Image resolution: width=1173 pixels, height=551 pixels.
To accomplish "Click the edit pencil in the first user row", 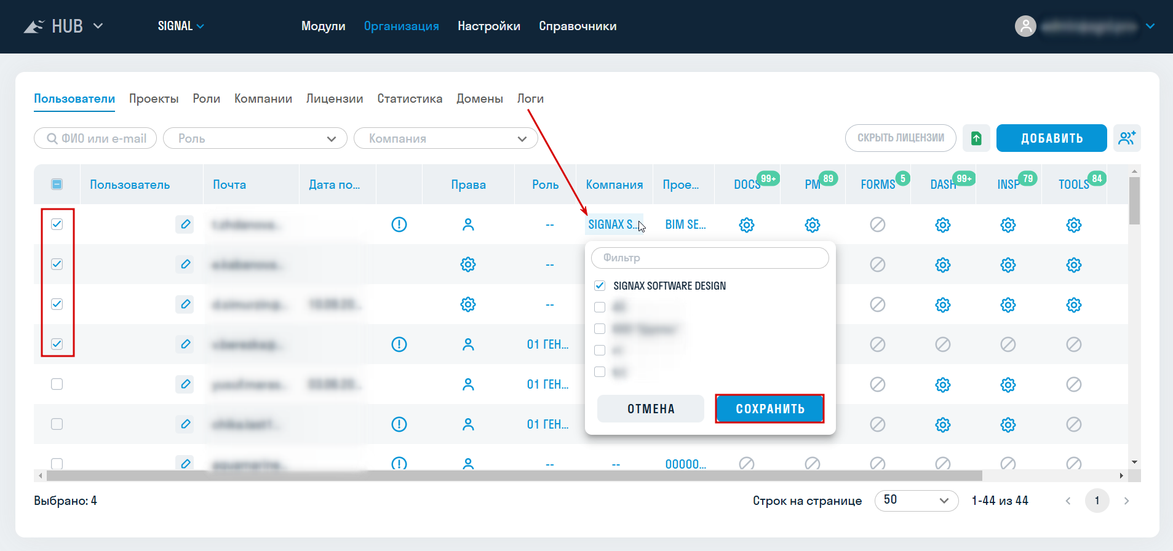I will pos(185,224).
